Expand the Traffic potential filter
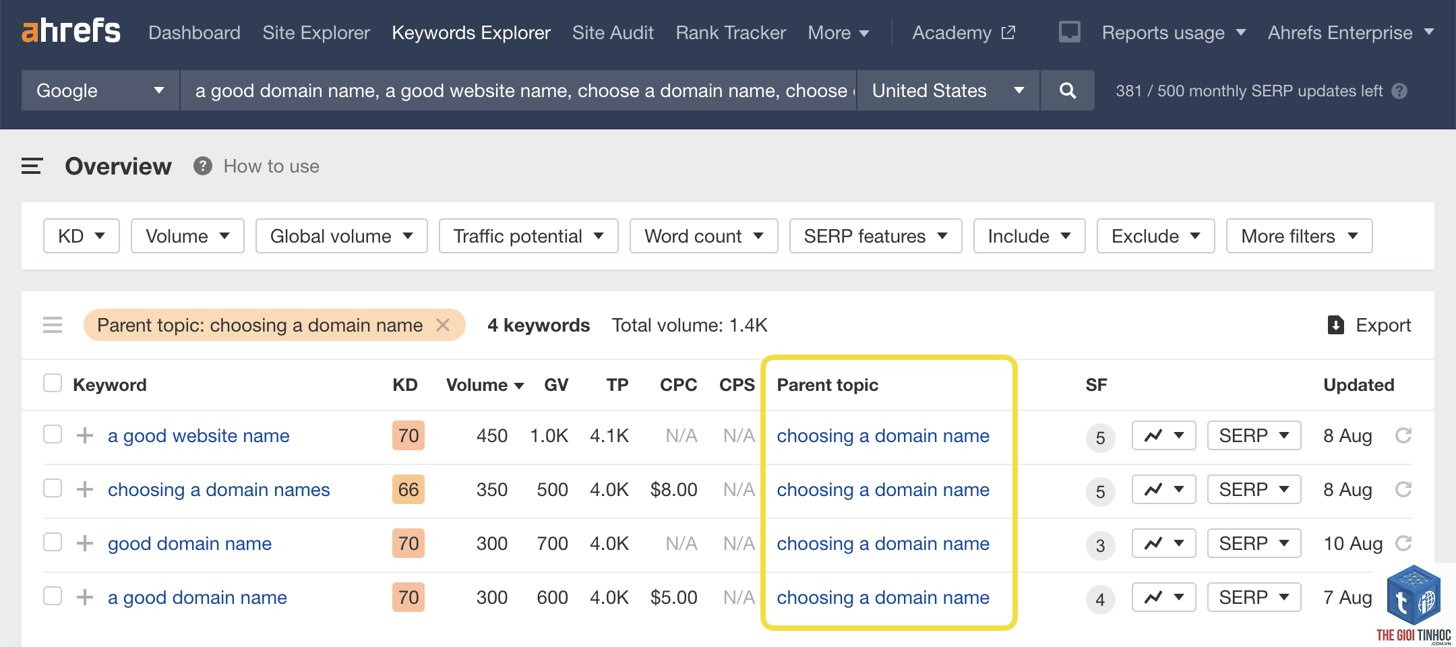 [x=528, y=236]
